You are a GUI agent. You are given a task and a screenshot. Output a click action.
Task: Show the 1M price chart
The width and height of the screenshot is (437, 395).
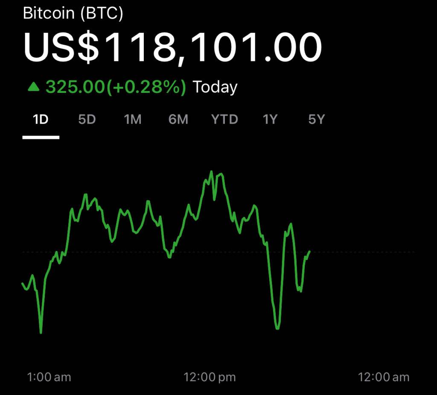pyautogui.click(x=132, y=120)
